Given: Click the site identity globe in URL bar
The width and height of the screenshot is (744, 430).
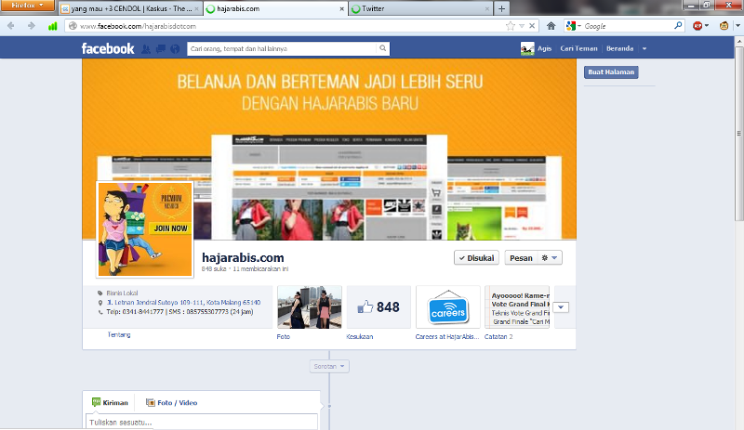Looking at the screenshot, I should pyautogui.click(x=73, y=26).
